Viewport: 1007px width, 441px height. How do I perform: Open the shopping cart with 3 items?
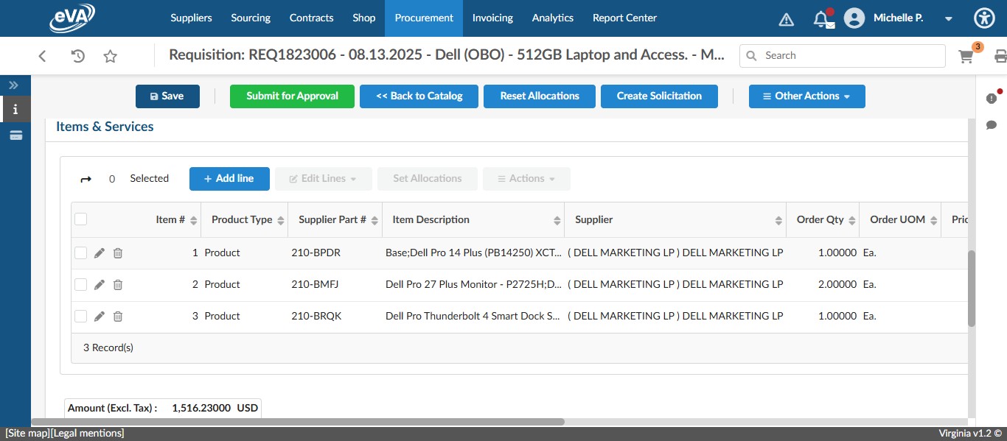pyautogui.click(x=966, y=55)
